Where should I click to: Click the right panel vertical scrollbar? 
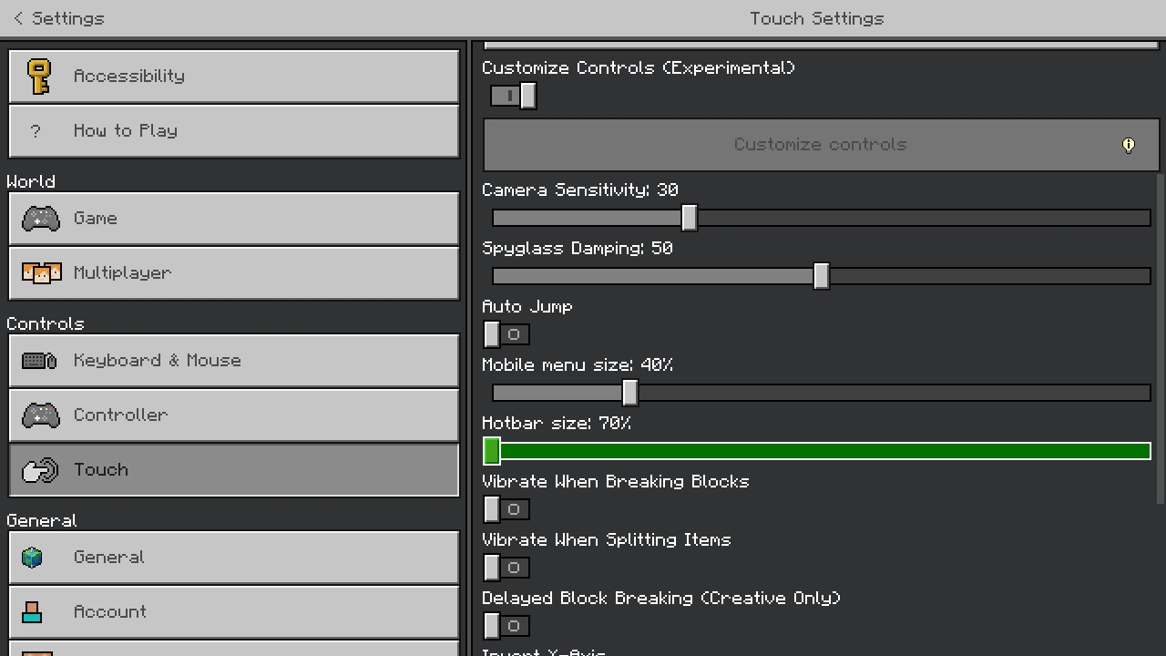tap(1161, 337)
